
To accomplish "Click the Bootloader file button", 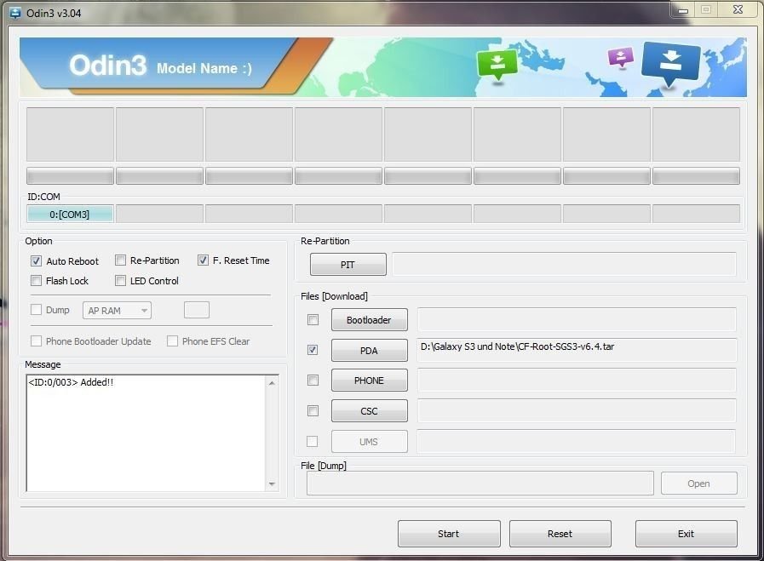I will (370, 320).
